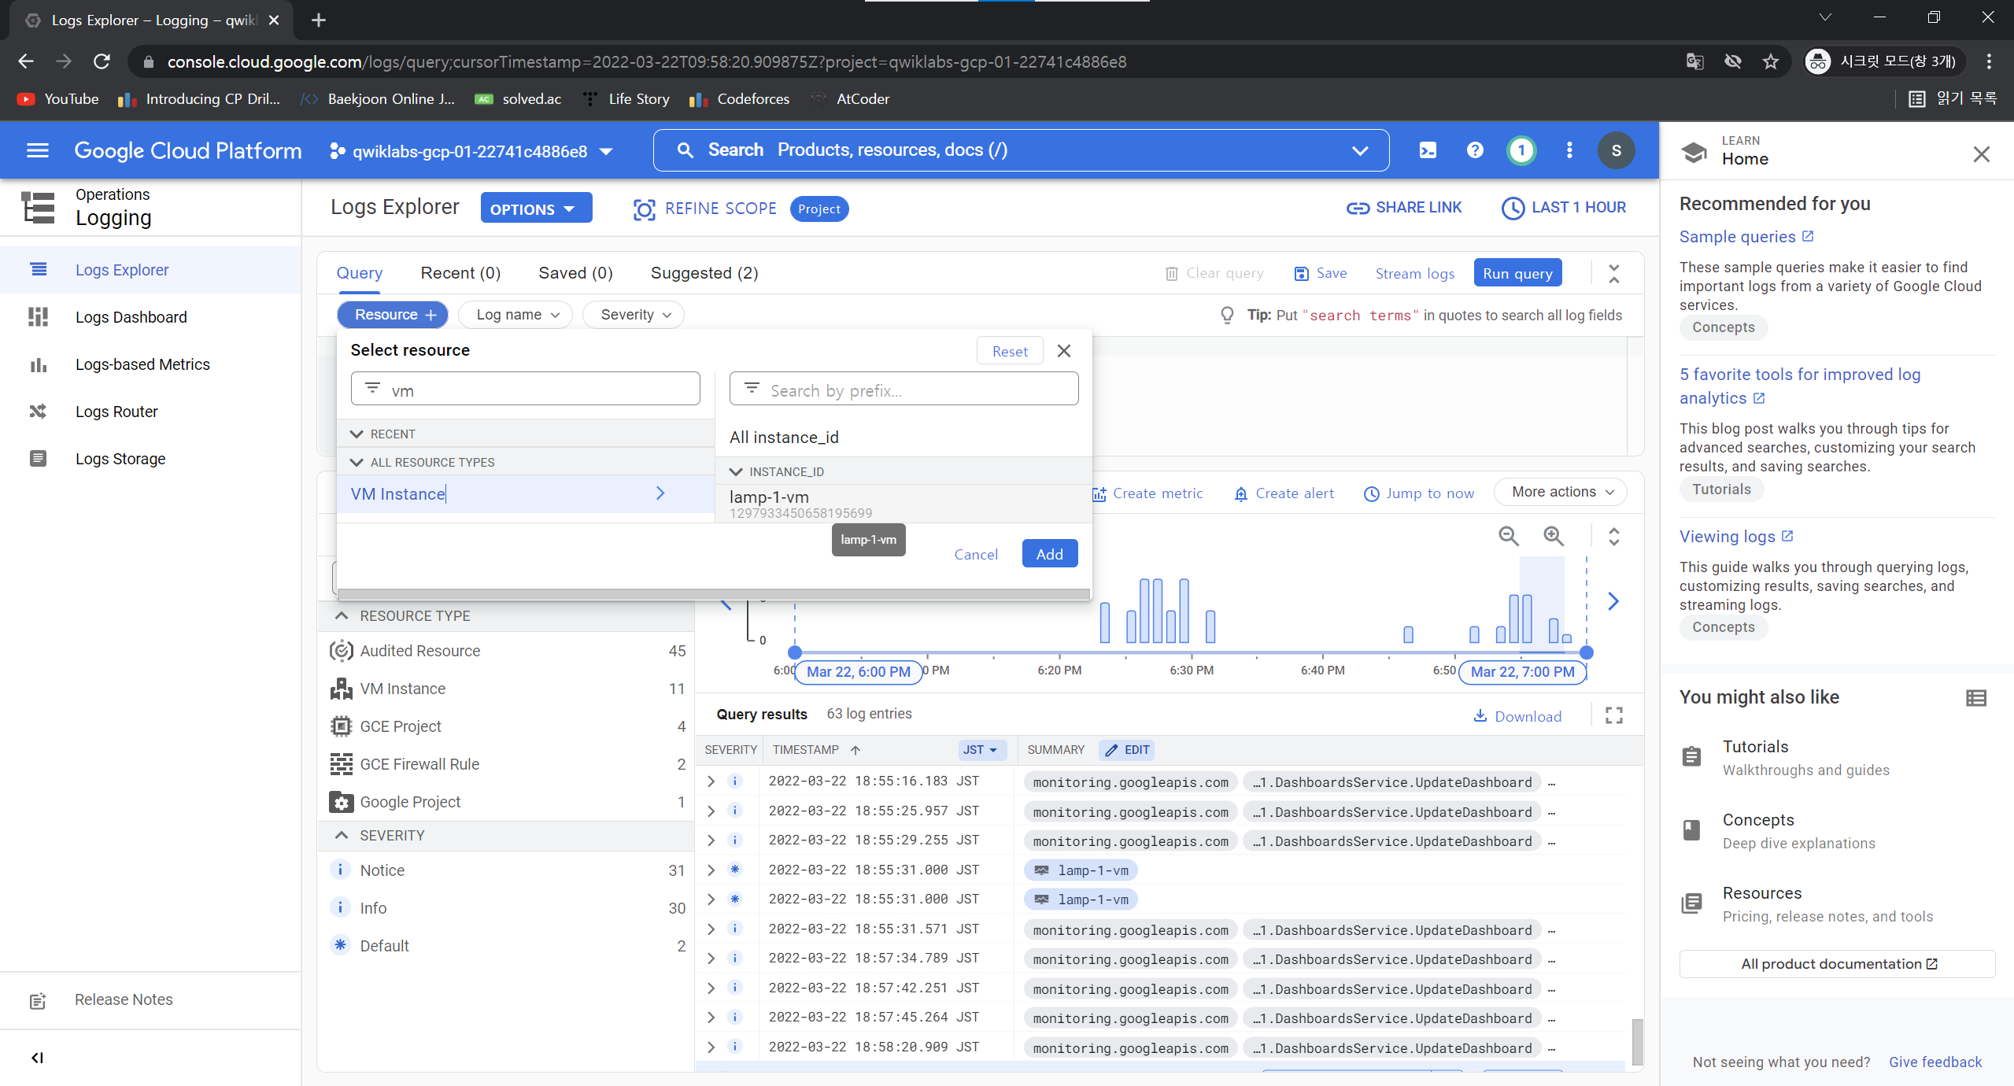Zoom out the histogram timeline
This screenshot has height=1086, width=2014.
1508,536
